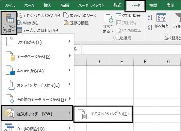Select the column E header
The width and height of the screenshot is (181, 131).
[x=122, y=61]
